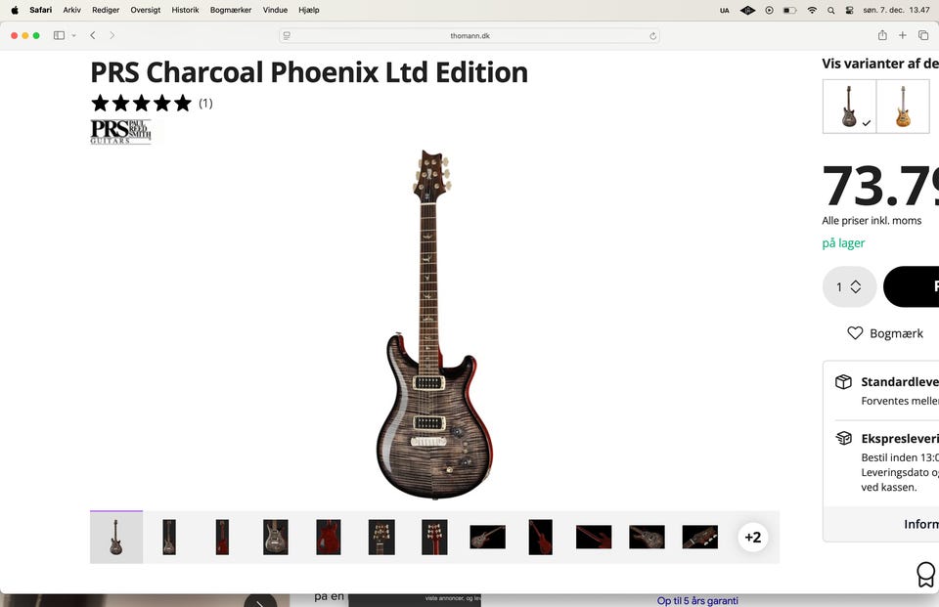Open the Bogmærker menu
Viewport: 939px width, 607px height.
coord(231,10)
